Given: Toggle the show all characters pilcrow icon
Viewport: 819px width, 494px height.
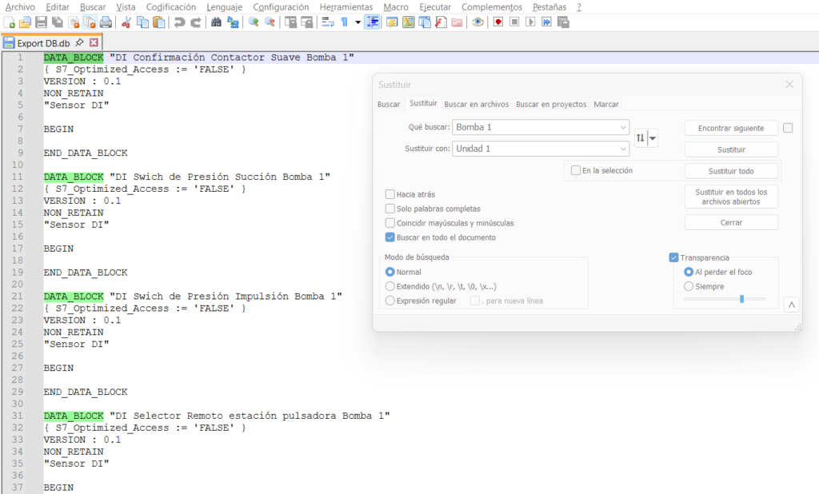Looking at the screenshot, I should tap(345, 22).
